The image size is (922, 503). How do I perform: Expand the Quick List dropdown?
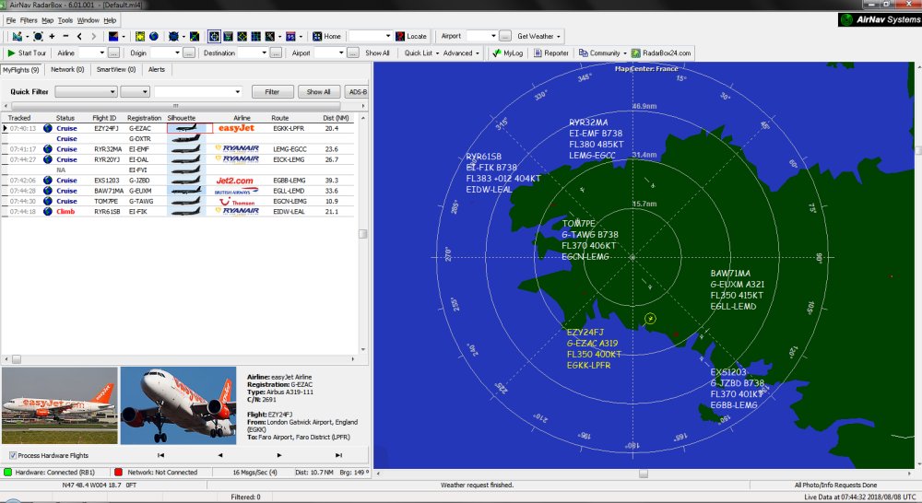point(436,53)
